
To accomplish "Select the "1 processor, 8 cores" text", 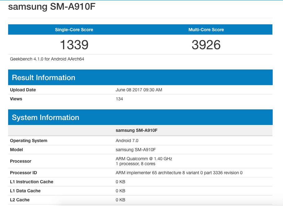I will [135, 164].
